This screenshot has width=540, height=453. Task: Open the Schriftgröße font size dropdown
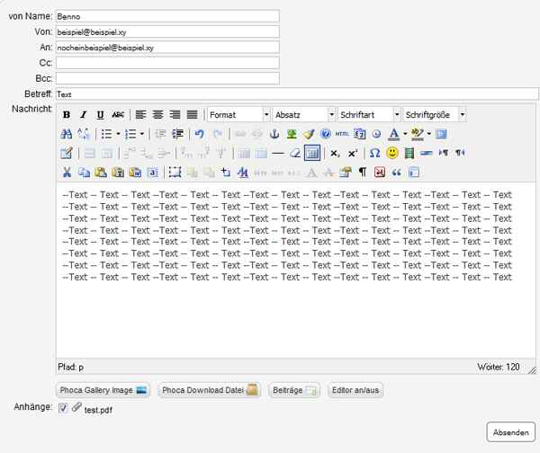tap(435, 115)
